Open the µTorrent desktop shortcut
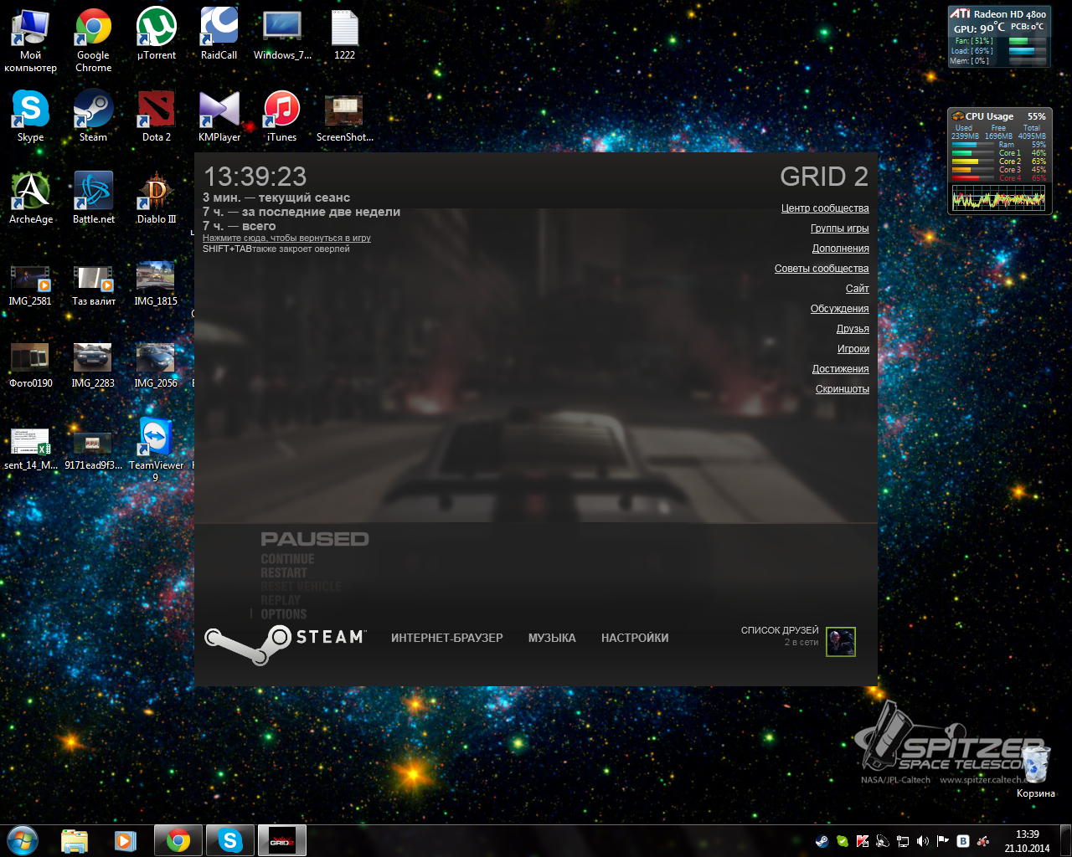Image resolution: width=1072 pixels, height=857 pixels. click(x=156, y=33)
